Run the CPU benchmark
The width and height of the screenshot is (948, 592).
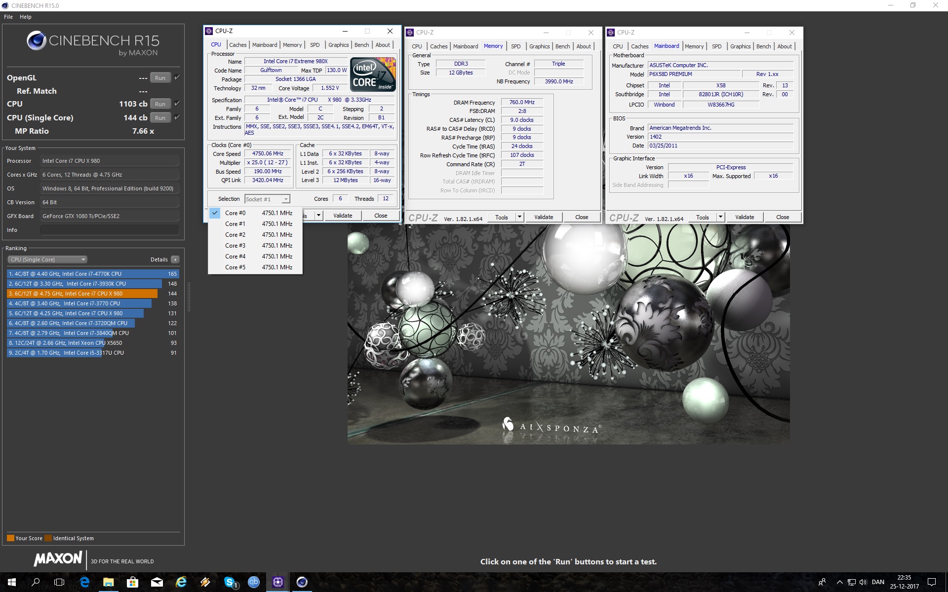click(160, 104)
